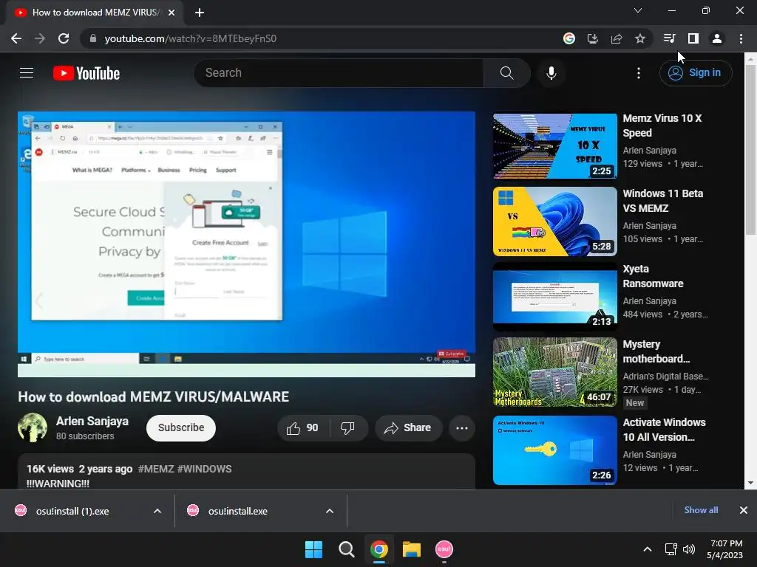Click the install app icon in address bar
The width and height of the screenshot is (757, 567).
[593, 38]
